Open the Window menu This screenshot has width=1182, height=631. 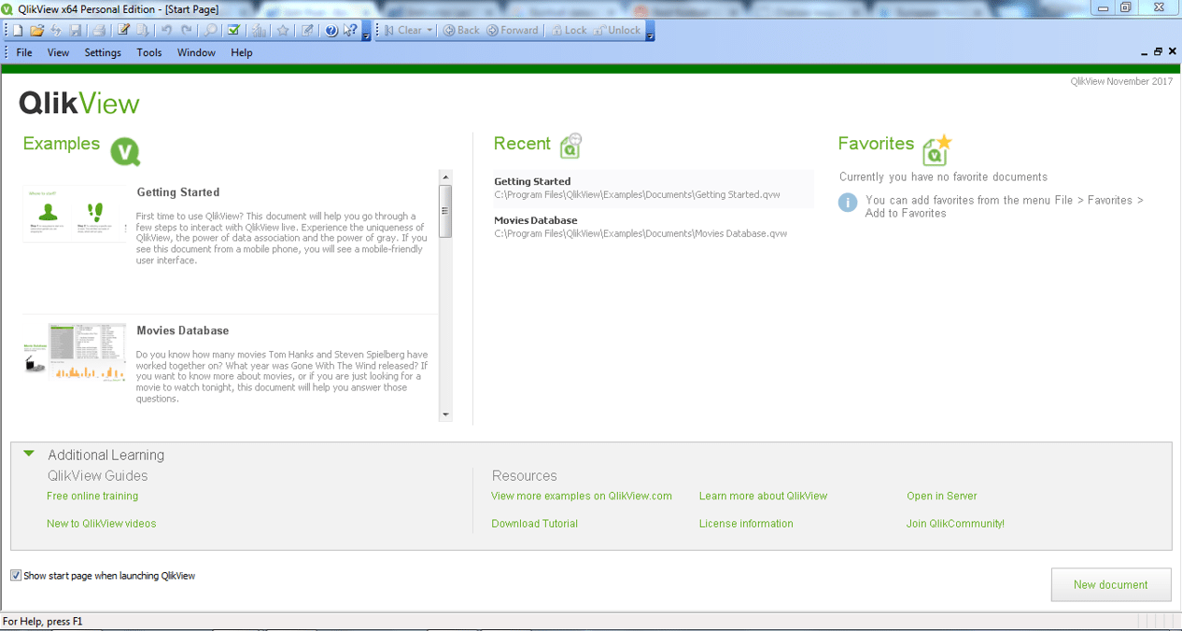196,52
